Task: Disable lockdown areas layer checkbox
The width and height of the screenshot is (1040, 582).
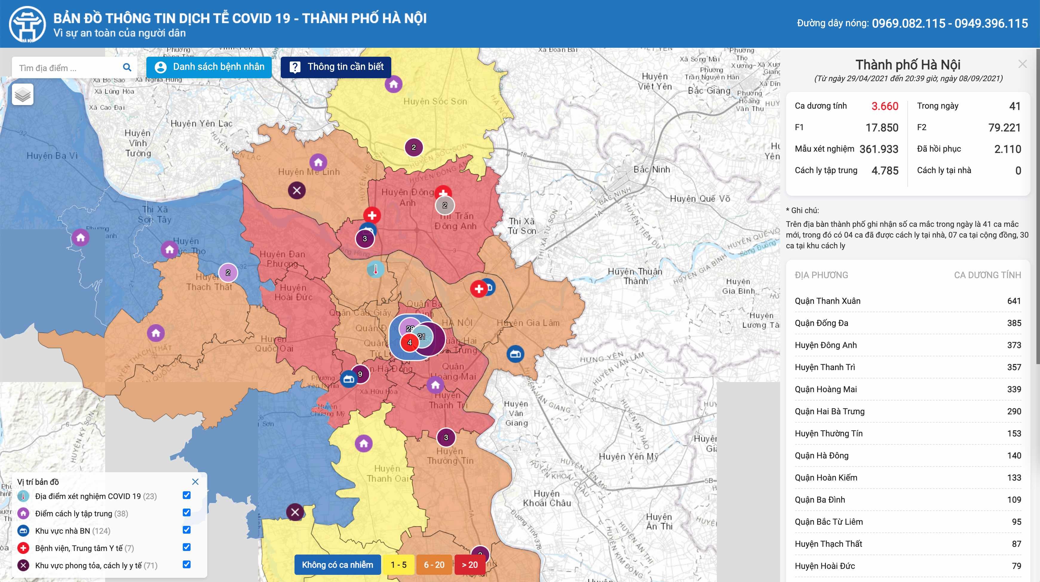Action: pyautogui.click(x=186, y=565)
